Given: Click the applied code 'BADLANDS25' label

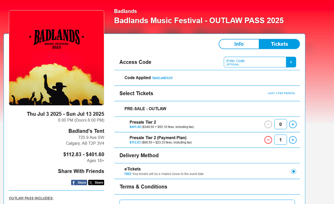Looking at the screenshot, I should 163,78.
